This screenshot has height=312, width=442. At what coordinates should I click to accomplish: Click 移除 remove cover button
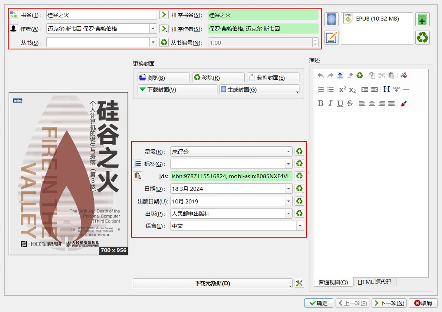pos(218,77)
